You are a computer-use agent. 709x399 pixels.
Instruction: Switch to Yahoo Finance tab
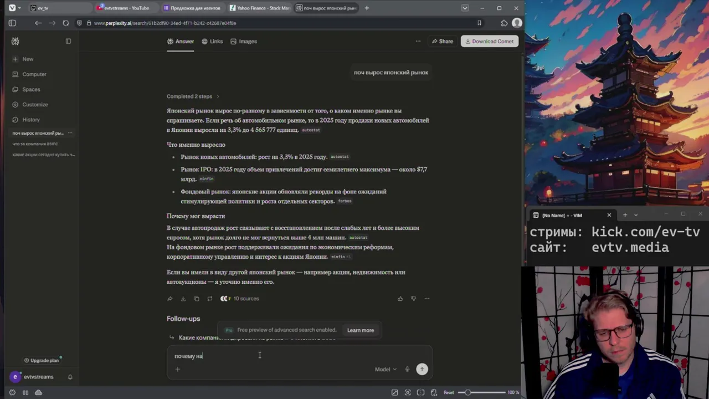pyautogui.click(x=259, y=8)
